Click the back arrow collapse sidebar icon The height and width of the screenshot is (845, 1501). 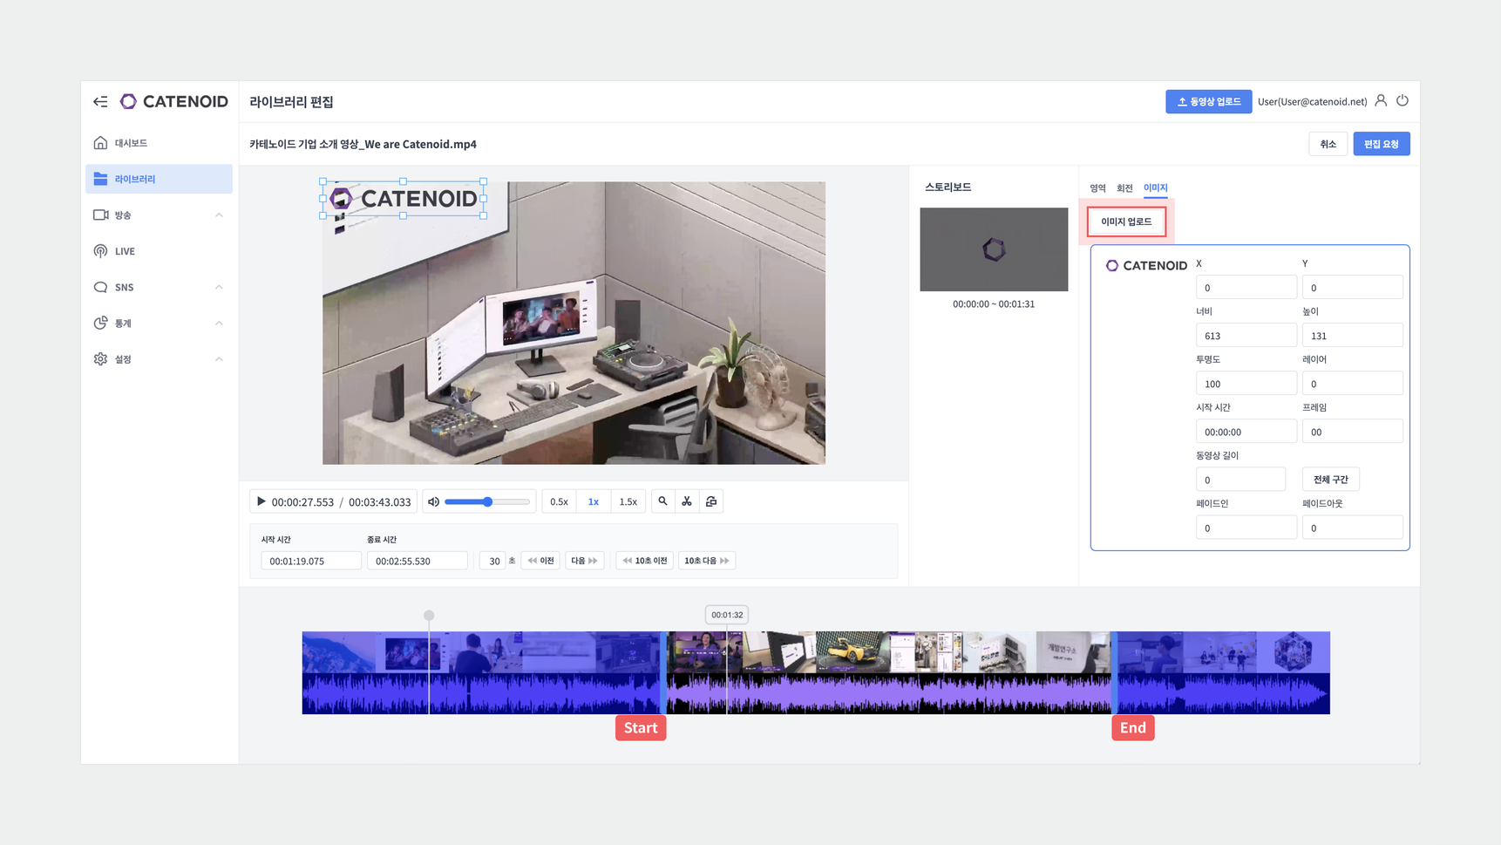pos(100,102)
